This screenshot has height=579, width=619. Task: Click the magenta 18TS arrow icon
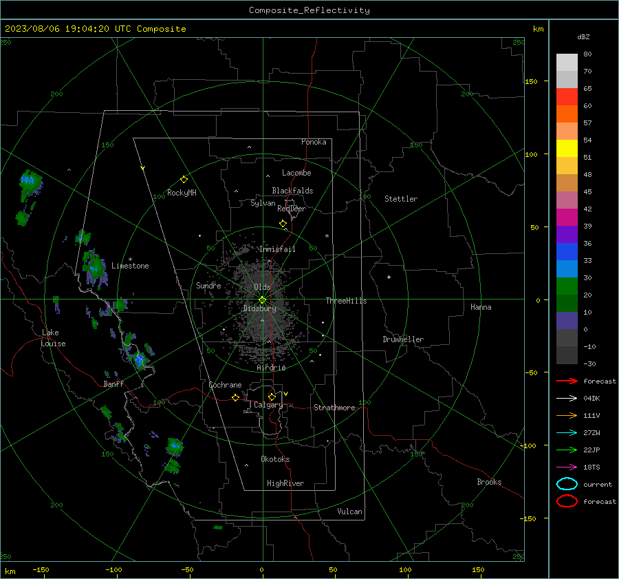point(567,467)
